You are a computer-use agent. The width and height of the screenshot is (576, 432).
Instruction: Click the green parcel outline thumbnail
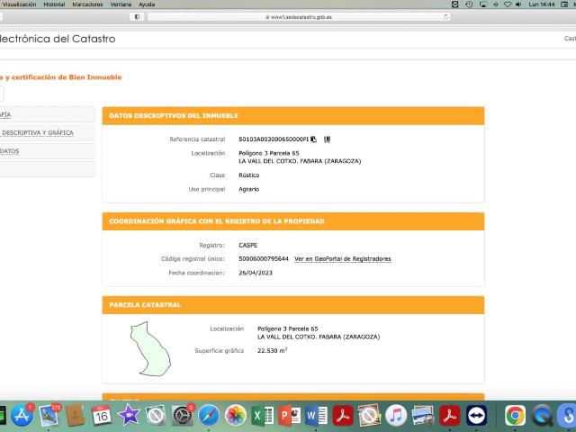pos(150,348)
